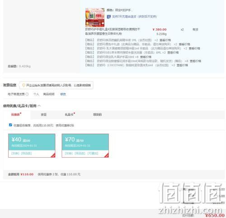Click 查看价格 for the 6ML shampoo gift
This screenshot has height=218, width=226.
[173, 53]
